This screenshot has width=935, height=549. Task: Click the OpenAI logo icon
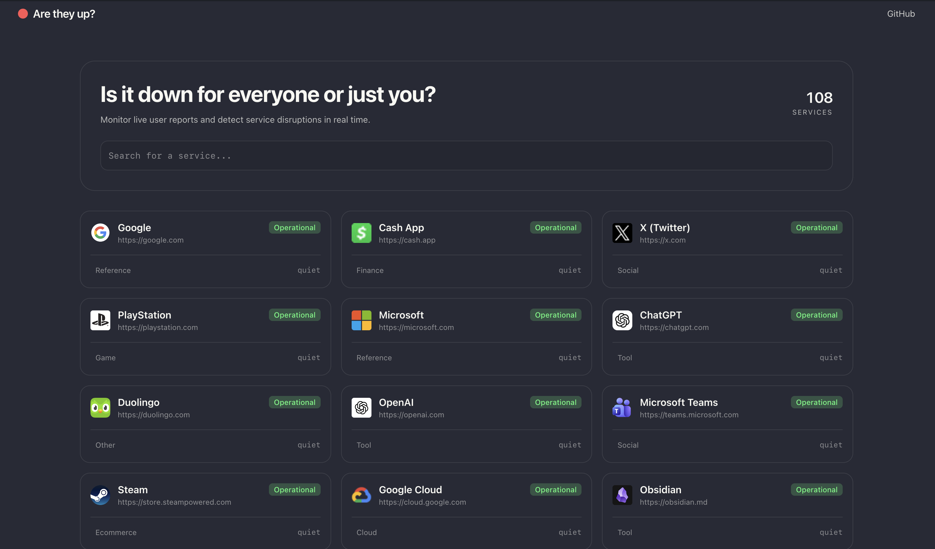click(x=361, y=407)
